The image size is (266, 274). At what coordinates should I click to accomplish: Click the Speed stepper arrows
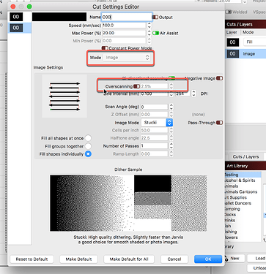click(x=149, y=25)
